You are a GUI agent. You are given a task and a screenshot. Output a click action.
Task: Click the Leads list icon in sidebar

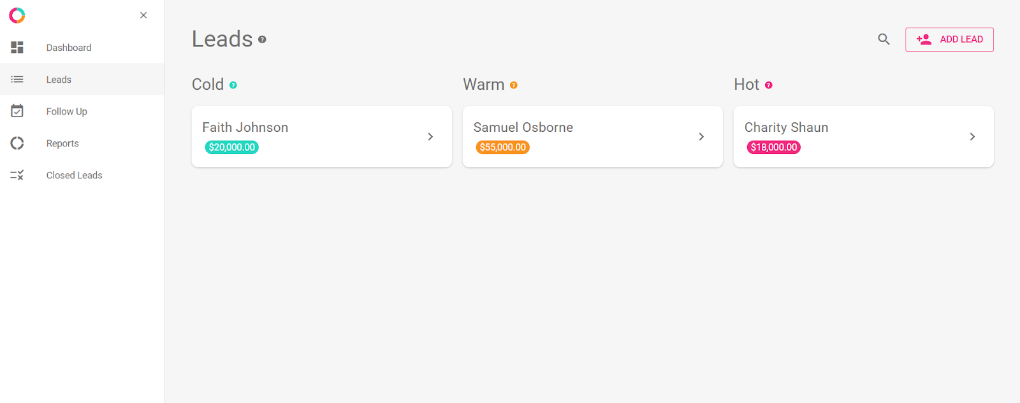(x=17, y=80)
